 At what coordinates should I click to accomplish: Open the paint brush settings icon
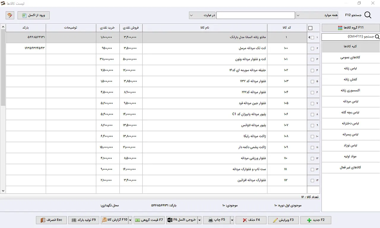pos(10,15)
